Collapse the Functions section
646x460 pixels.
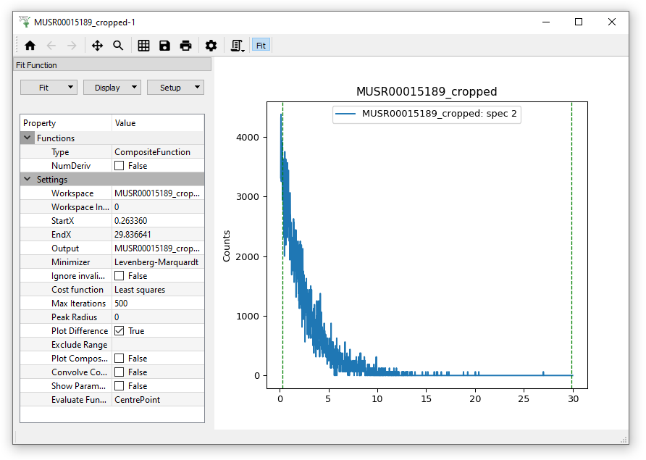28,138
